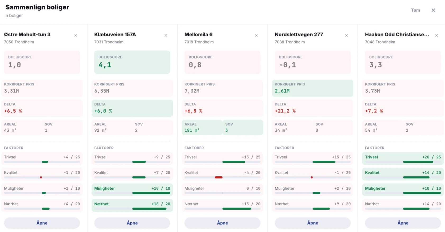
Task: Open the Østre Moholt-tun 3 listing via Åpne
Action: [x=42, y=223]
